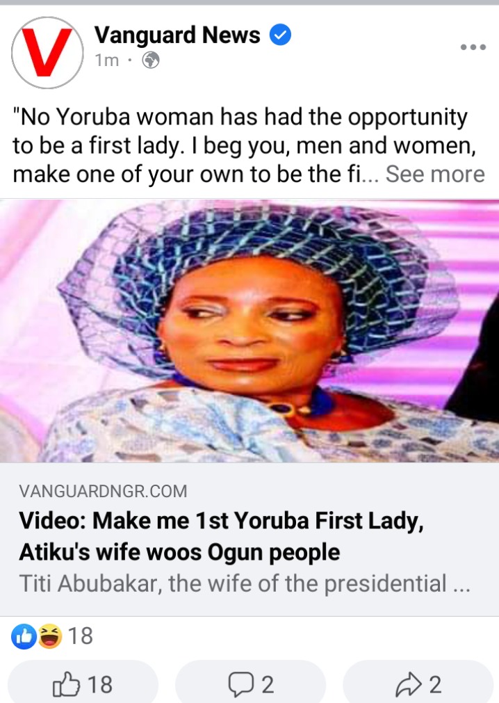Tap the blue verified badge icon
This screenshot has height=703, width=499.
[x=280, y=35]
